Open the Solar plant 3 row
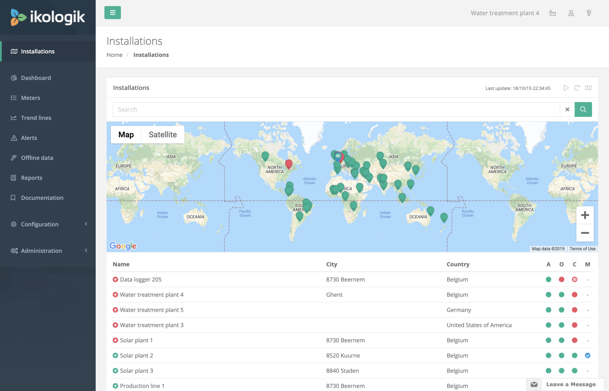609x391 pixels. click(352, 371)
